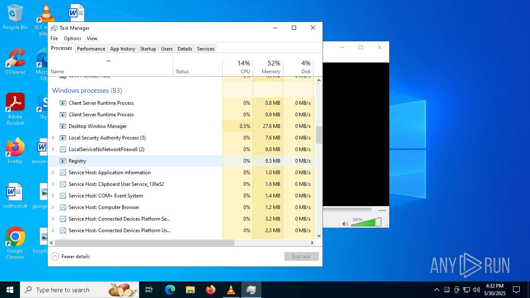The width and height of the screenshot is (530, 298).
Task: Expand Service Host: Clipboard User Service
Action: pyautogui.click(x=53, y=184)
